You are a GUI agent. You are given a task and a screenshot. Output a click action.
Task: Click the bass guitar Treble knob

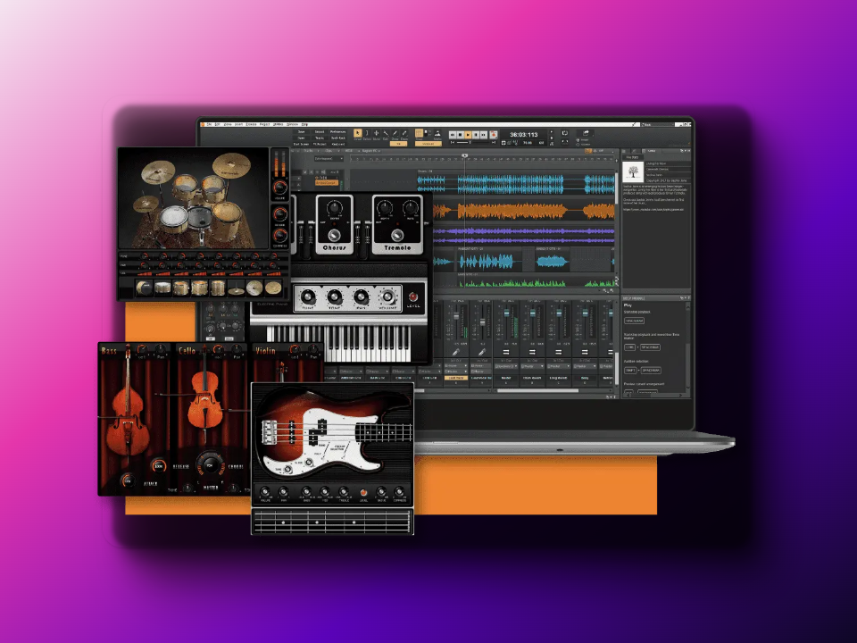coord(344,492)
